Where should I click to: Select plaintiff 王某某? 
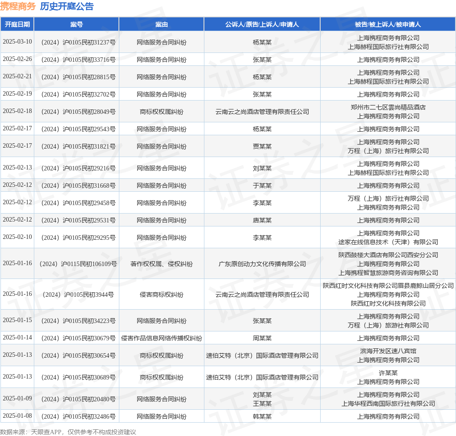tap(262, 404)
